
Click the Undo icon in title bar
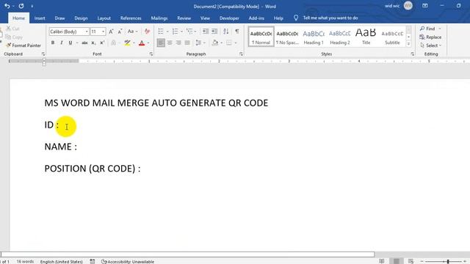[7, 6]
